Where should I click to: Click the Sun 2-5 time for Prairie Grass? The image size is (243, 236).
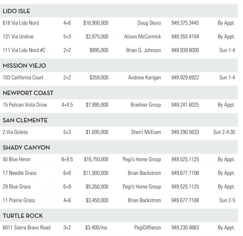coord(227,201)
